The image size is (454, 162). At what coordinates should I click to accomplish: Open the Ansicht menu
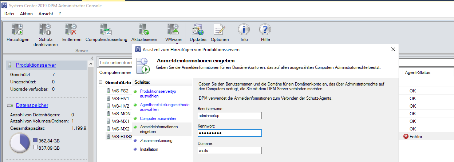tap(46, 14)
